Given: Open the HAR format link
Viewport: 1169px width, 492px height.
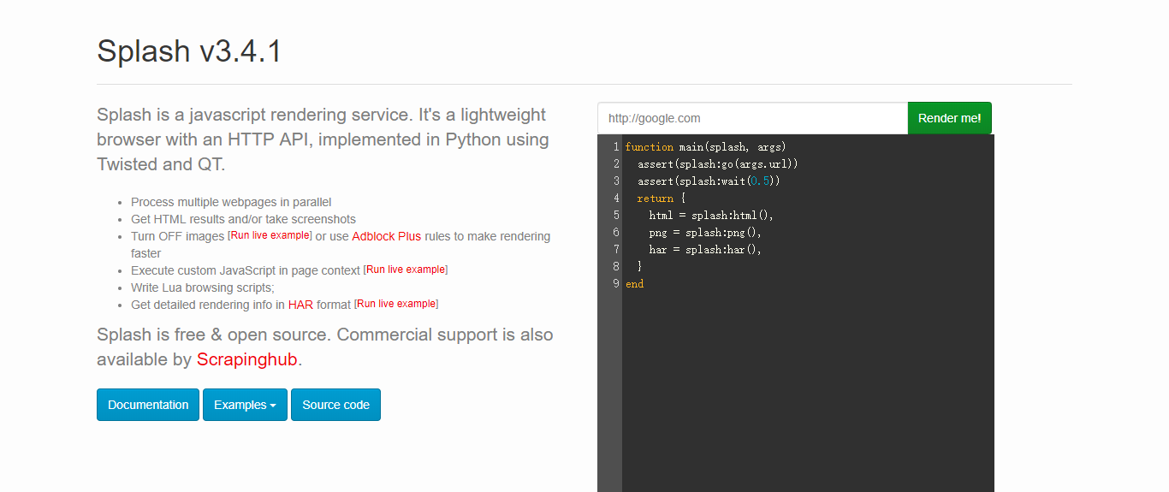Looking at the screenshot, I should coord(300,305).
